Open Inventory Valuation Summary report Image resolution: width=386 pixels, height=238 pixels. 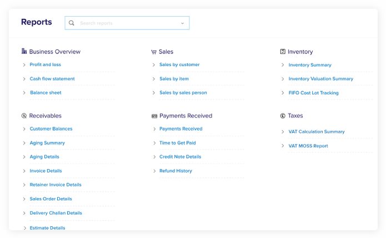click(321, 79)
